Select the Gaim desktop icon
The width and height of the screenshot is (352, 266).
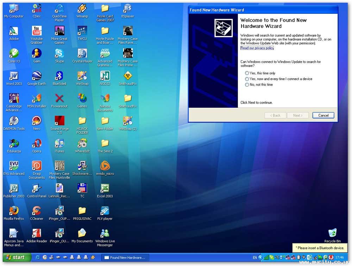click(x=37, y=56)
